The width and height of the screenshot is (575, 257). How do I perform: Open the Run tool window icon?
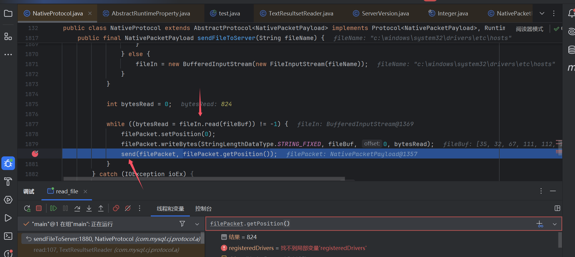click(8, 218)
